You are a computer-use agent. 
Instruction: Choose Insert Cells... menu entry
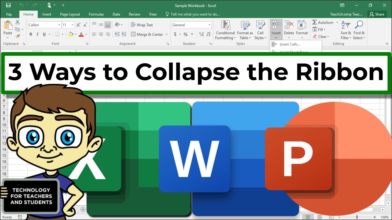tap(290, 45)
